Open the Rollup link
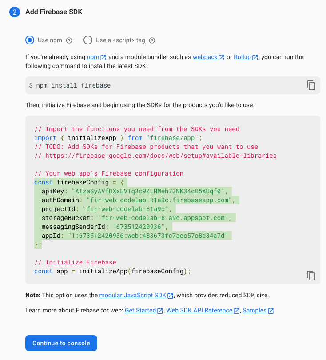Image resolution: width=326 pixels, height=360 pixels. point(241,57)
